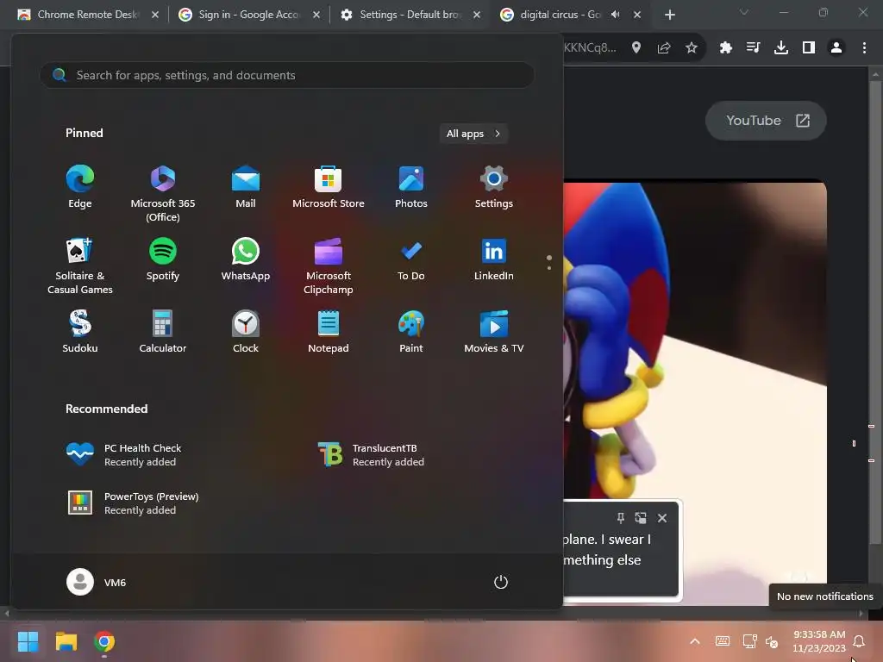Close the Chrome Remote Desktop tab

coord(155,15)
